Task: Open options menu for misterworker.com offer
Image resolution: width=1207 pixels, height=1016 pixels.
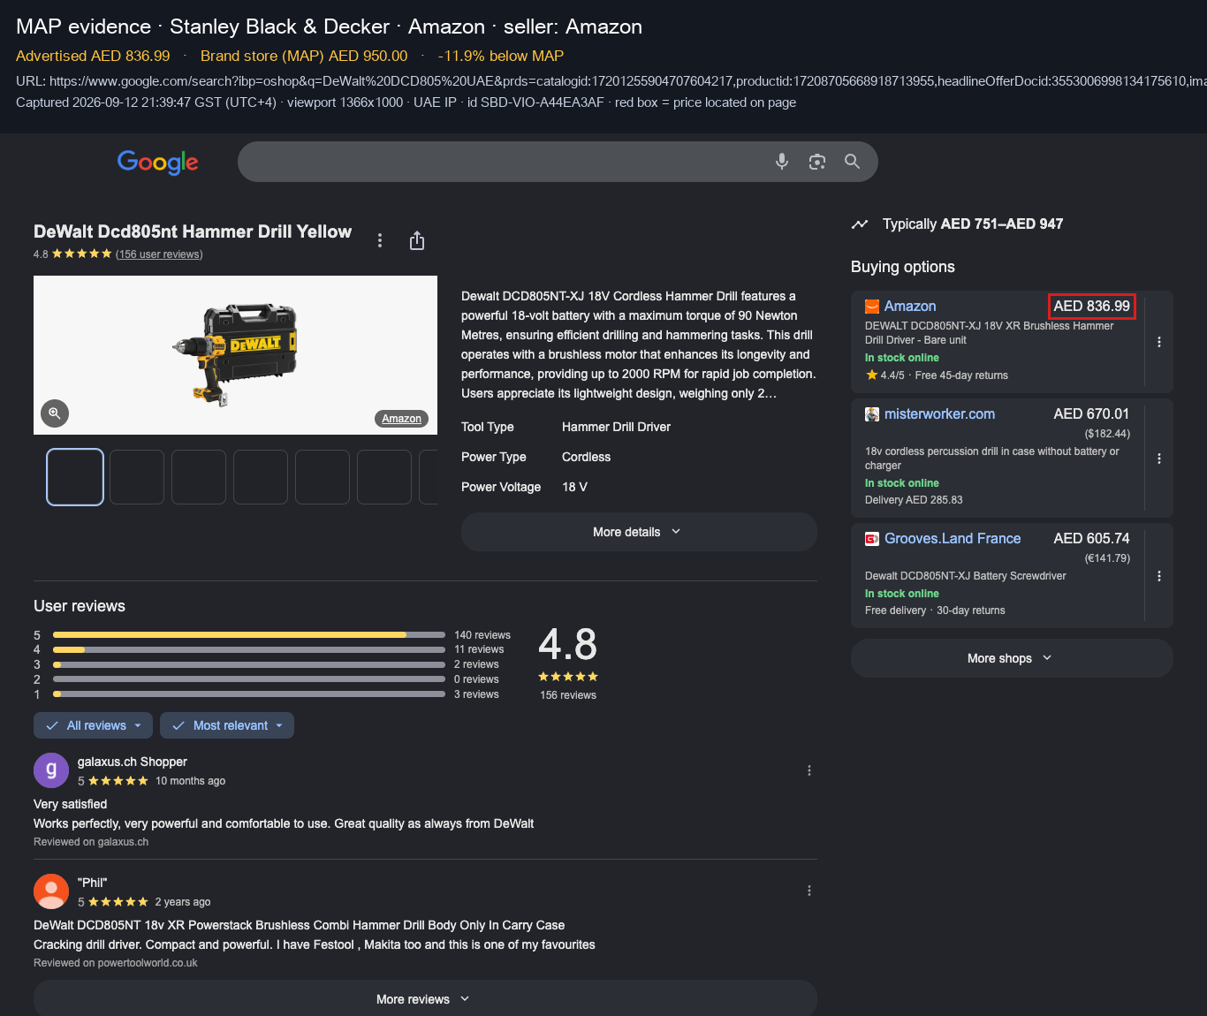Action: coord(1159,459)
